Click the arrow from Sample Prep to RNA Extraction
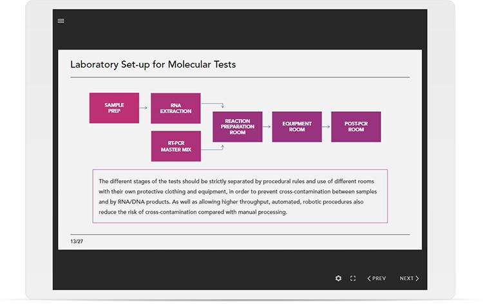 pos(145,108)
